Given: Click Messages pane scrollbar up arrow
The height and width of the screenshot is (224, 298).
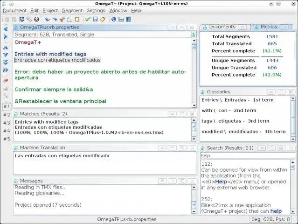Looking at the screenshot, I should (194, 188).
